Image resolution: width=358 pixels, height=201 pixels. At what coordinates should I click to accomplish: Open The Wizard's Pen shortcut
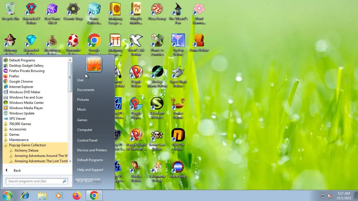coord(178,13)
